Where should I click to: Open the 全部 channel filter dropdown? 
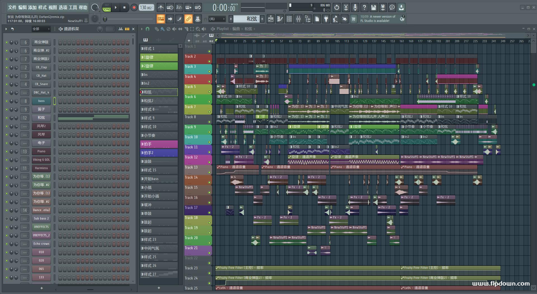coord(41,29)
